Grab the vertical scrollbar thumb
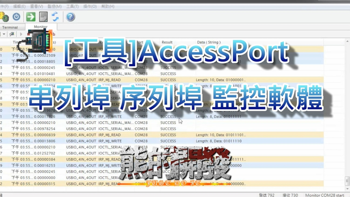350x197 pixels. 347,181
